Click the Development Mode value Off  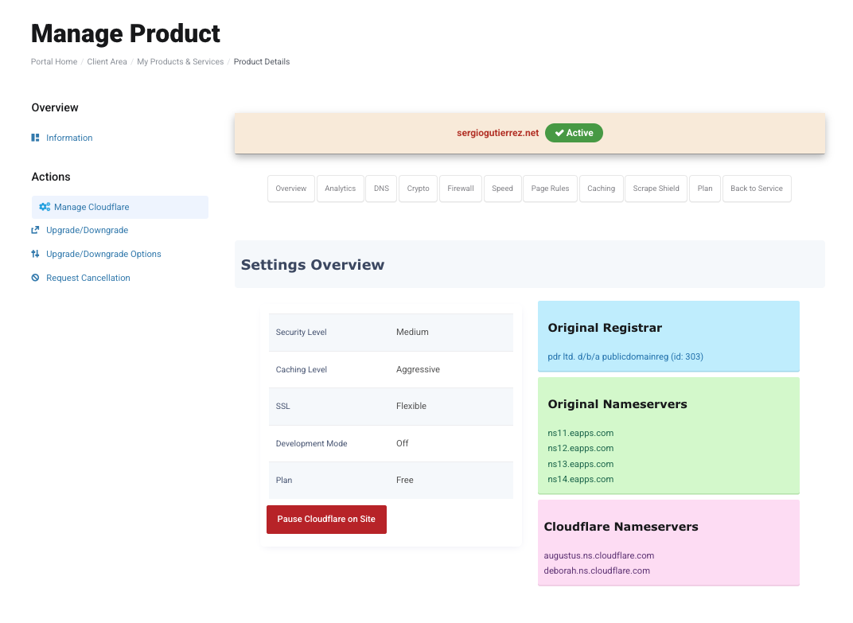tap(402, 443)
